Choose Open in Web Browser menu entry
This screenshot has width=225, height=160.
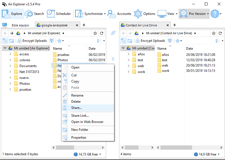pos(88,122)
